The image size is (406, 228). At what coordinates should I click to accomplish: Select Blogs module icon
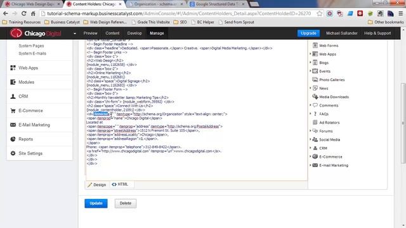point(315,63)
